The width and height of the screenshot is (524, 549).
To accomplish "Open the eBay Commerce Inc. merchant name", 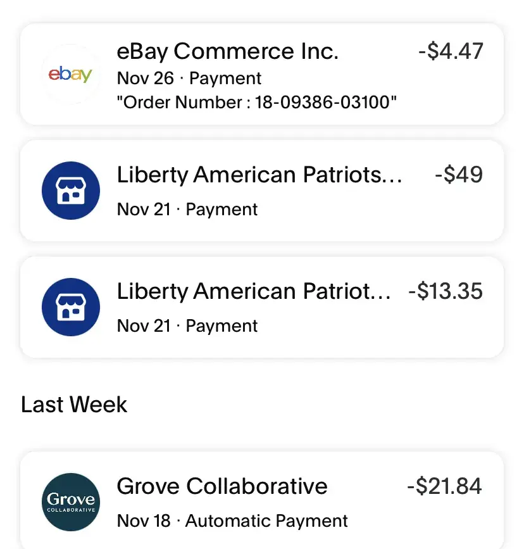I will coord(228,51).
